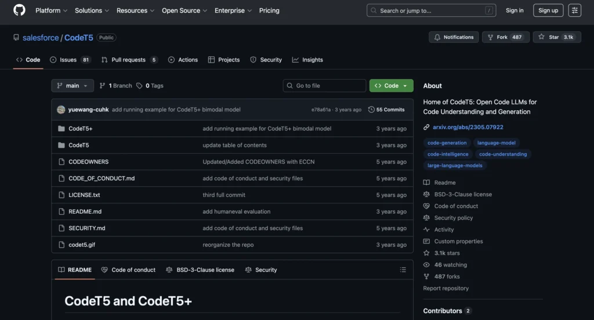Open the arxiv.org/abs/2305.07922 link
The height and width of the screenshot is (320, 594).
pos(468,127)
